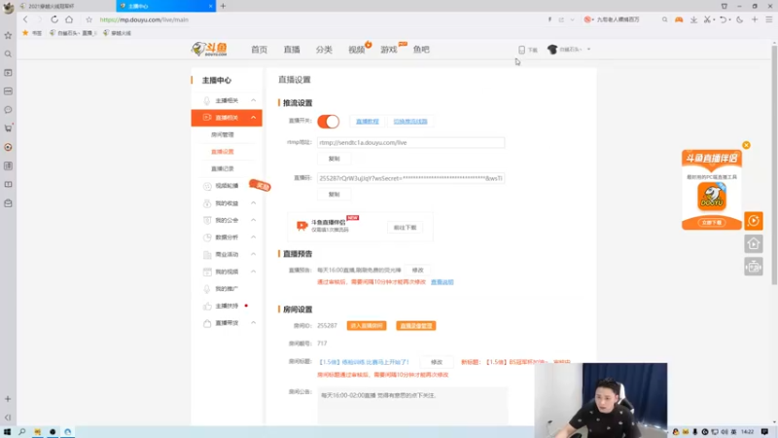Open 首页 in top navigation
Viewport: 778px width, 438px height.
click(259, 50)
